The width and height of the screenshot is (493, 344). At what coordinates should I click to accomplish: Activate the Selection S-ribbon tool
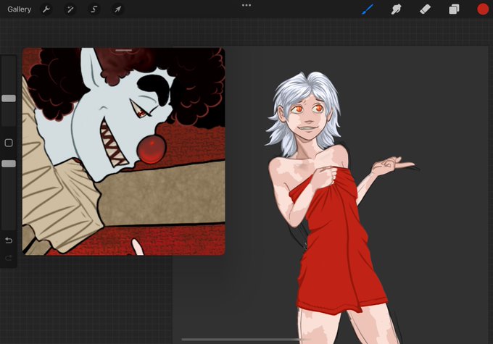pyautogui.click(x=94, y=9)
